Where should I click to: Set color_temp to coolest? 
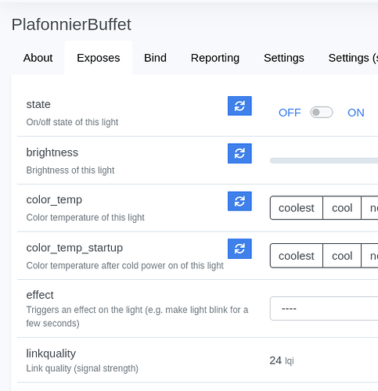(297, 208)
